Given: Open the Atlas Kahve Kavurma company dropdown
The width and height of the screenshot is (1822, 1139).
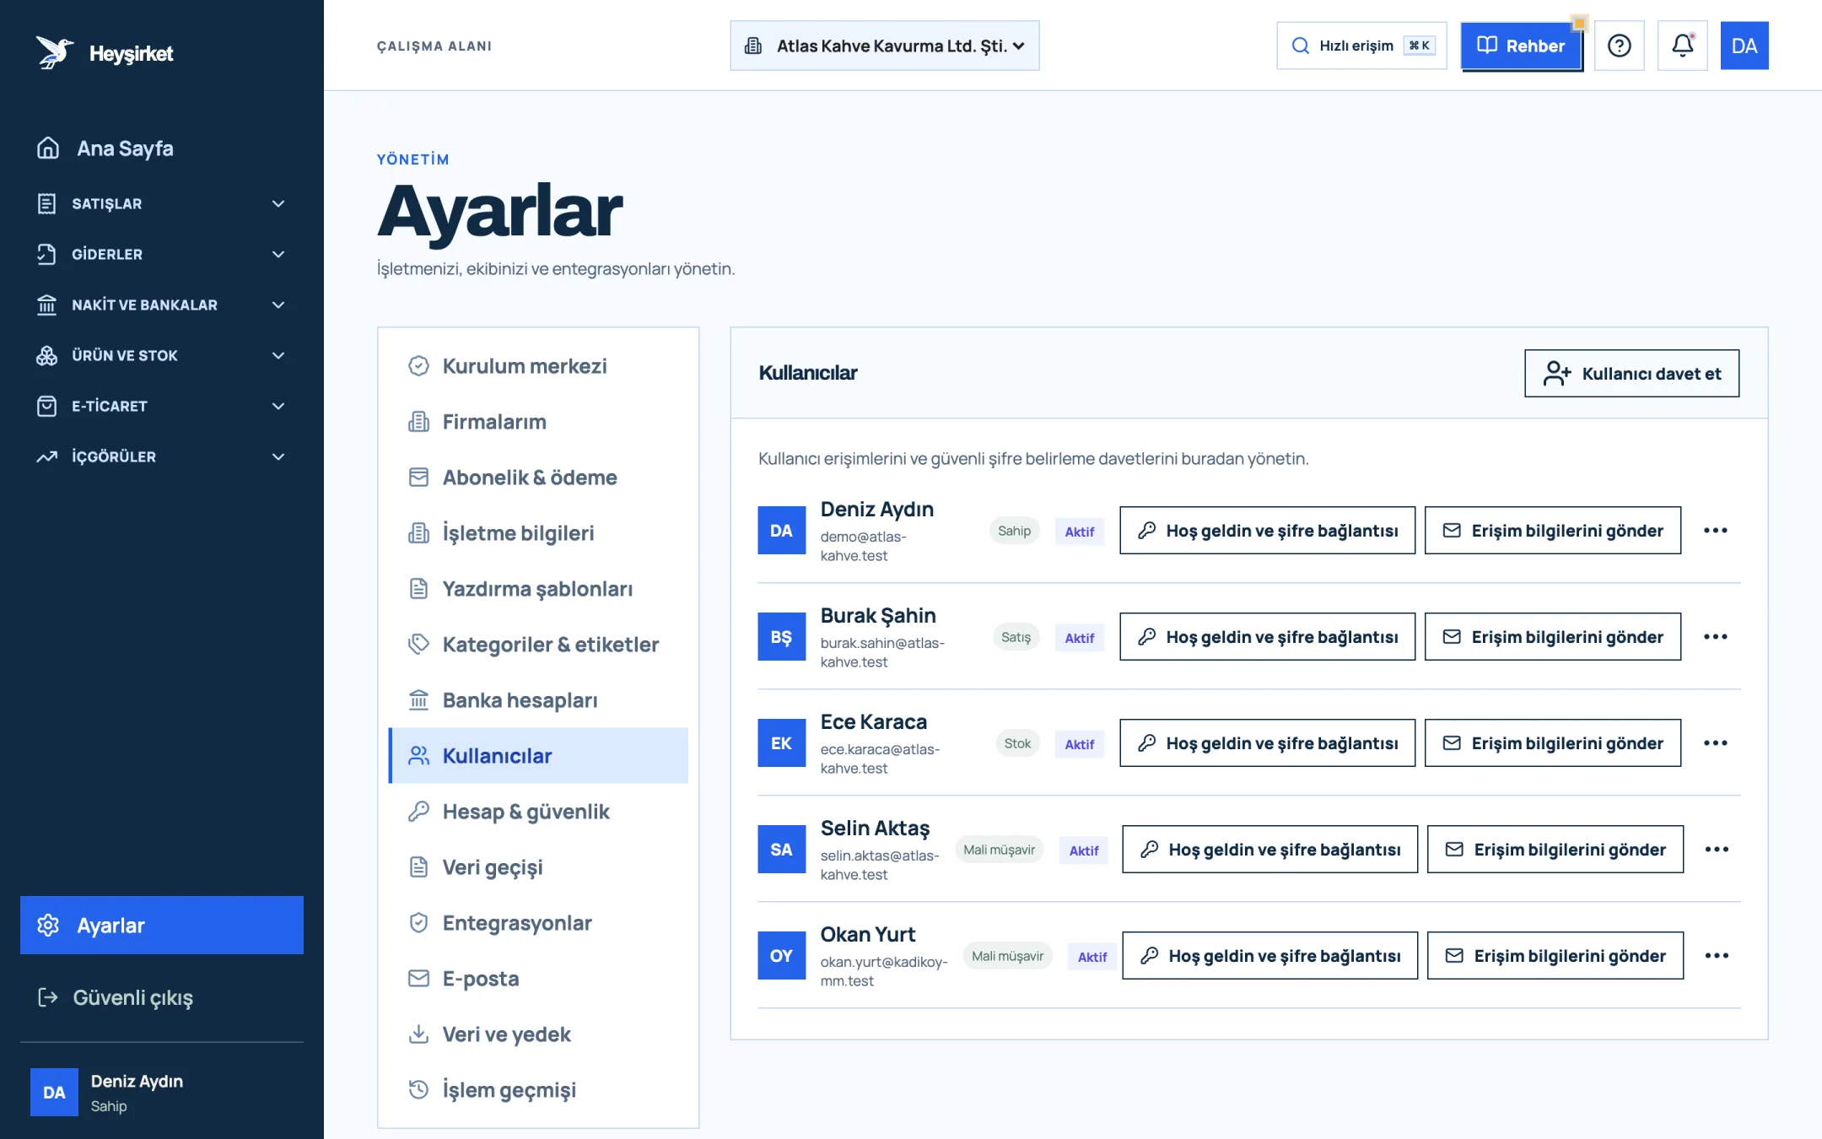Looking at the screenshot, I should pyautogui.click(x=884, y=46).
